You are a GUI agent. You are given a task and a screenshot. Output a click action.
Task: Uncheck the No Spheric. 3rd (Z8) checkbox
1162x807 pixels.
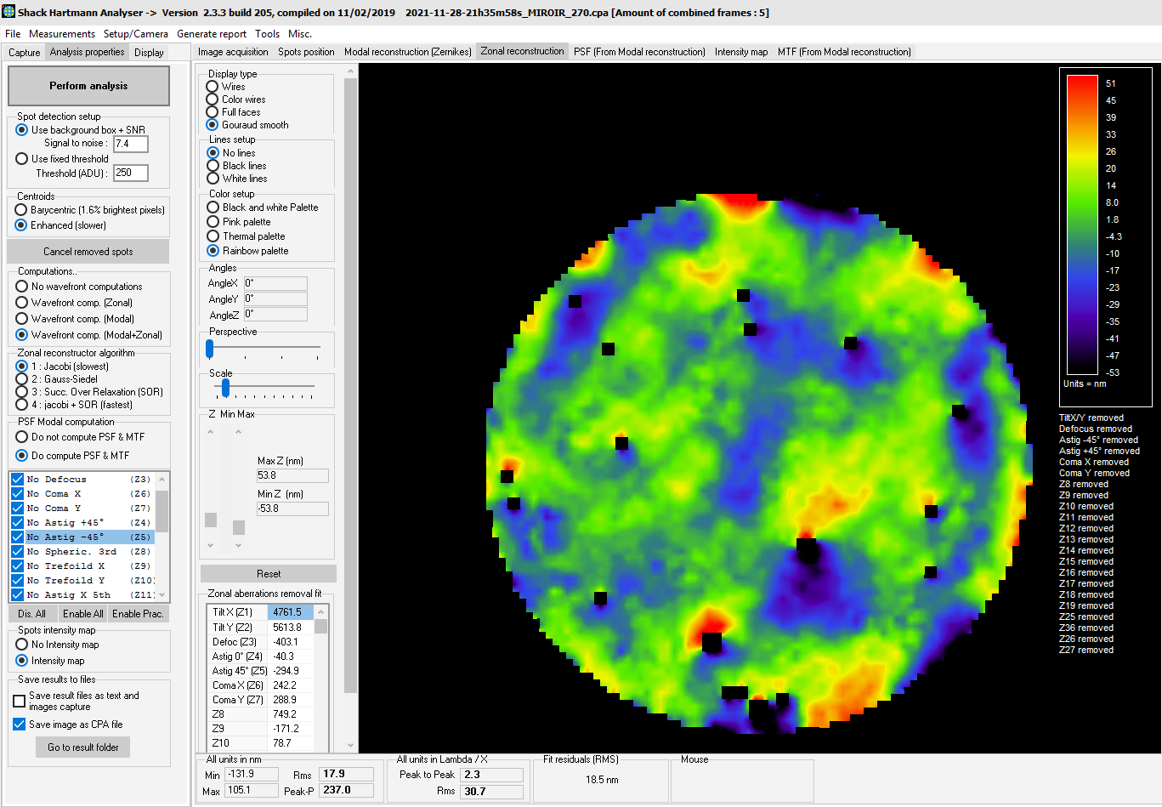pos(17,552)
